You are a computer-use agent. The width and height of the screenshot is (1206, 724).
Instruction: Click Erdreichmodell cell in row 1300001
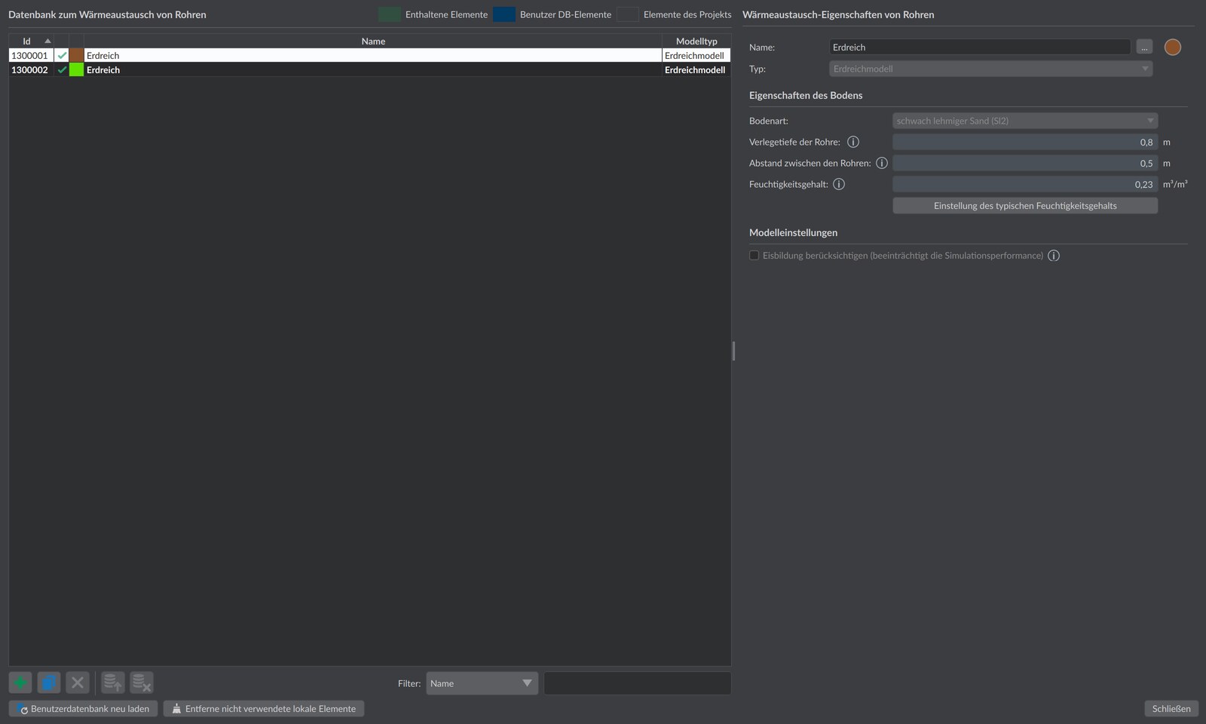click(x=696, y=55)
